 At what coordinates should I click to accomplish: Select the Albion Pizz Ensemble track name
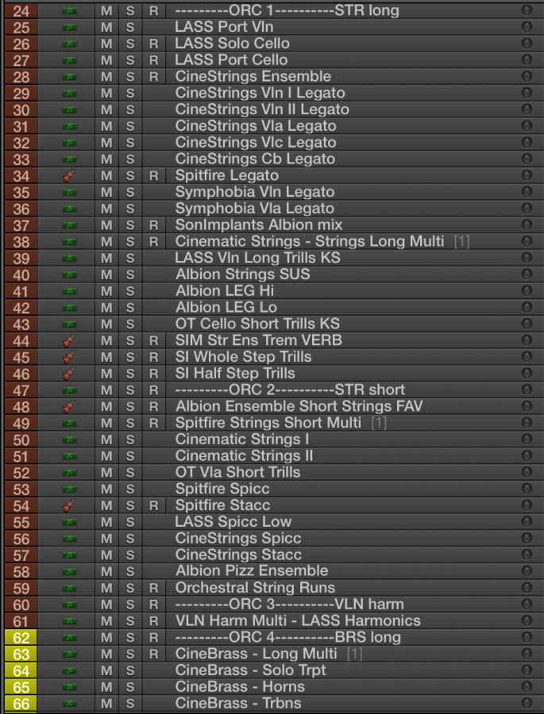[x=251, y=571]
